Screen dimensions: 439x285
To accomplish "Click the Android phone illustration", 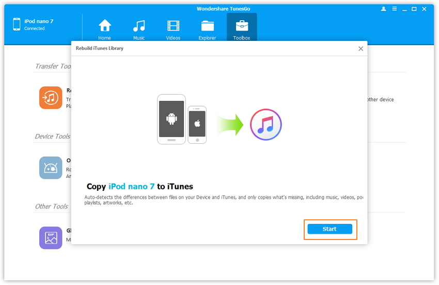I will [x=171, y=119].
